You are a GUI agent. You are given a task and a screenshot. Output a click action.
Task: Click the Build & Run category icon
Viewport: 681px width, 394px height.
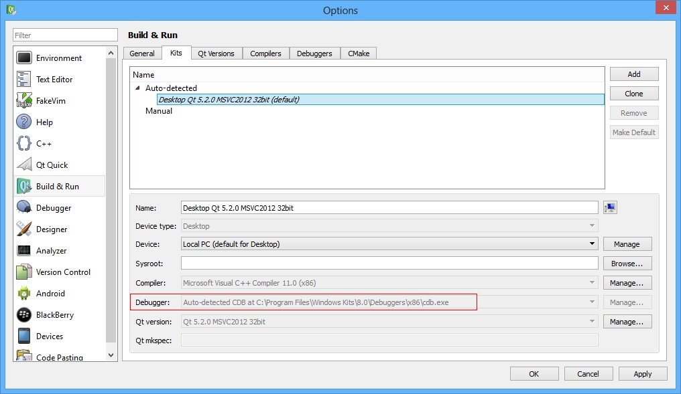24,187
